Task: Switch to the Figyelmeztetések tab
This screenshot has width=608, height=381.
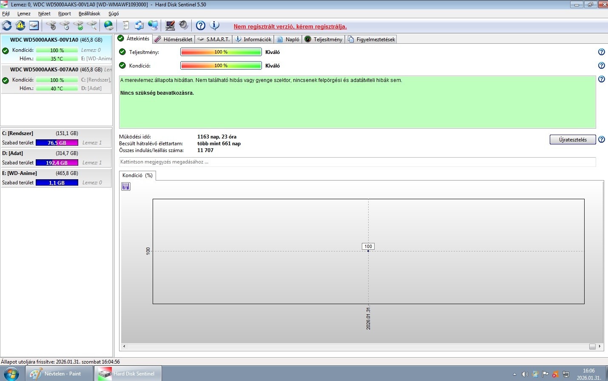Action: [371, 39]
